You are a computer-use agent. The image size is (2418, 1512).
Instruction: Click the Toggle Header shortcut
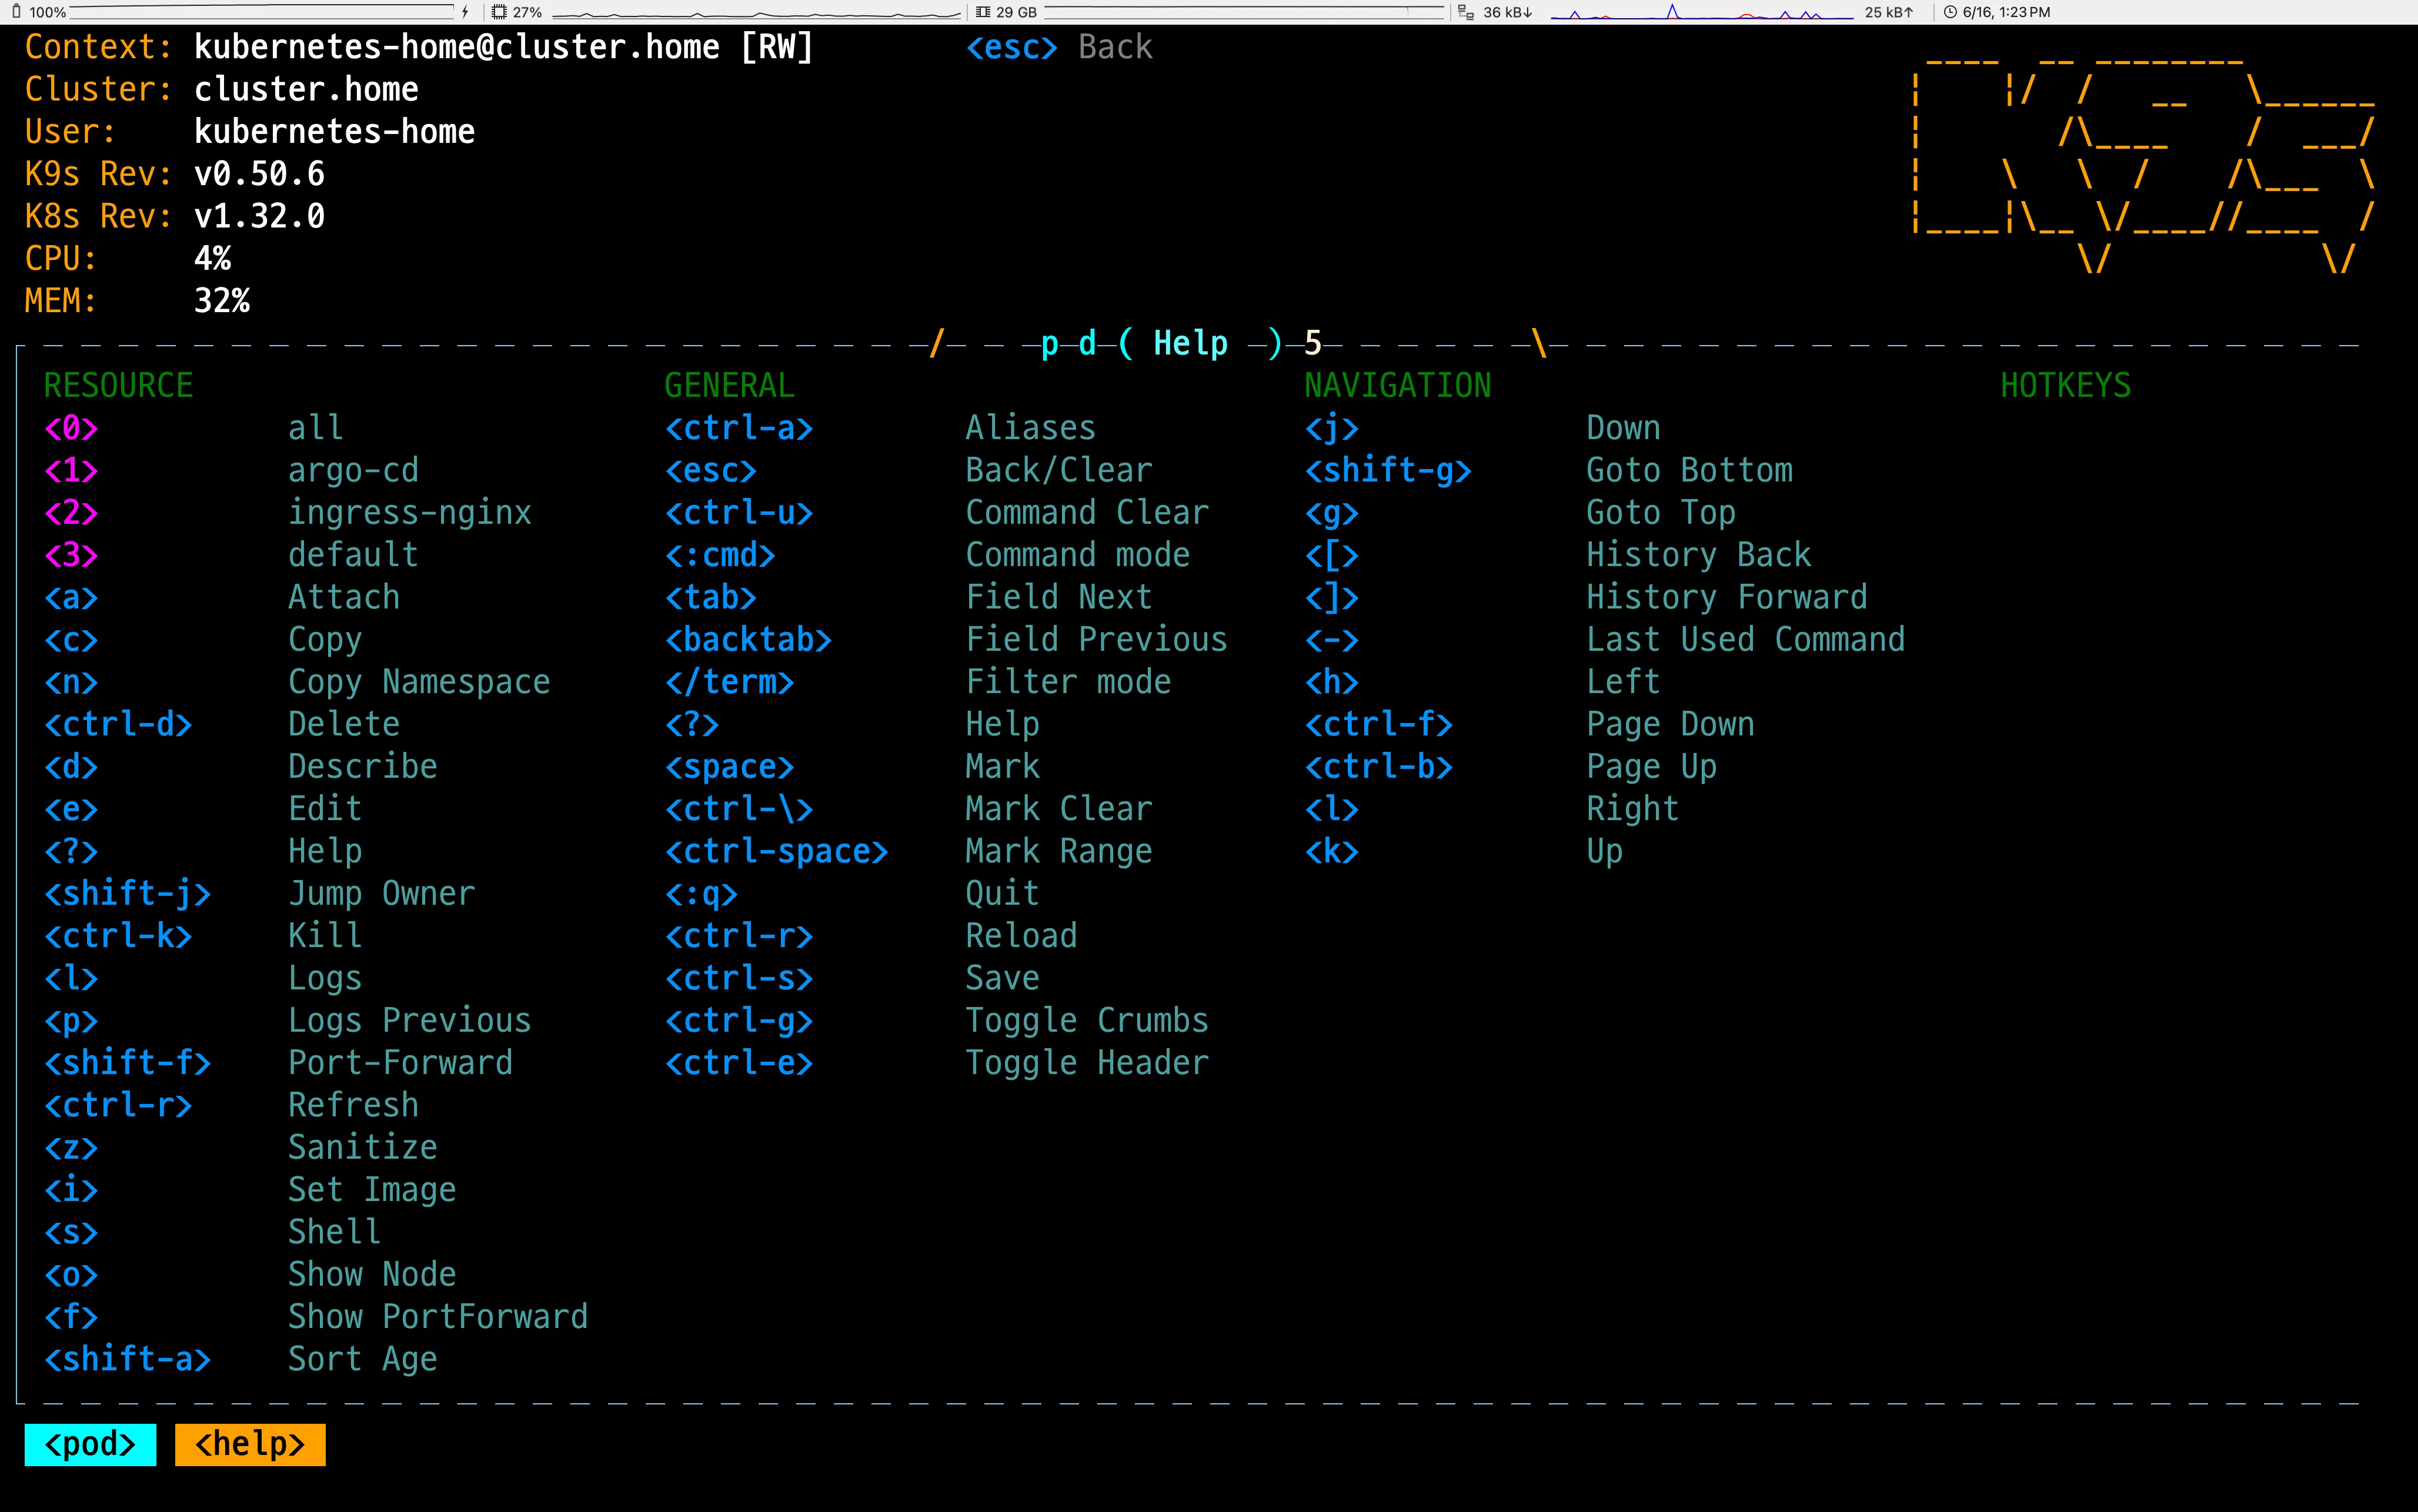pos(1086,1062)
